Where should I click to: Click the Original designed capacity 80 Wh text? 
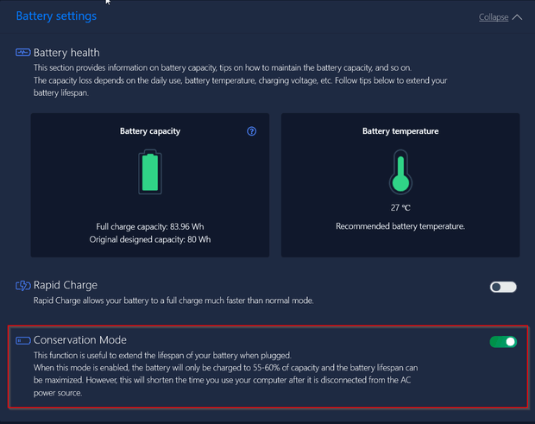pos(150,238)
